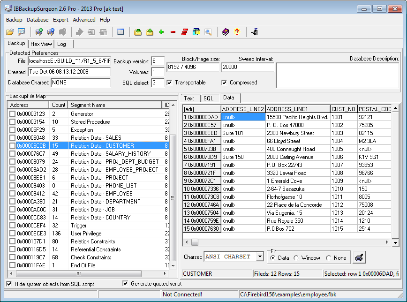Click the greyed-out database toolbar icon

pyautogui.click(x=62, y=32)
